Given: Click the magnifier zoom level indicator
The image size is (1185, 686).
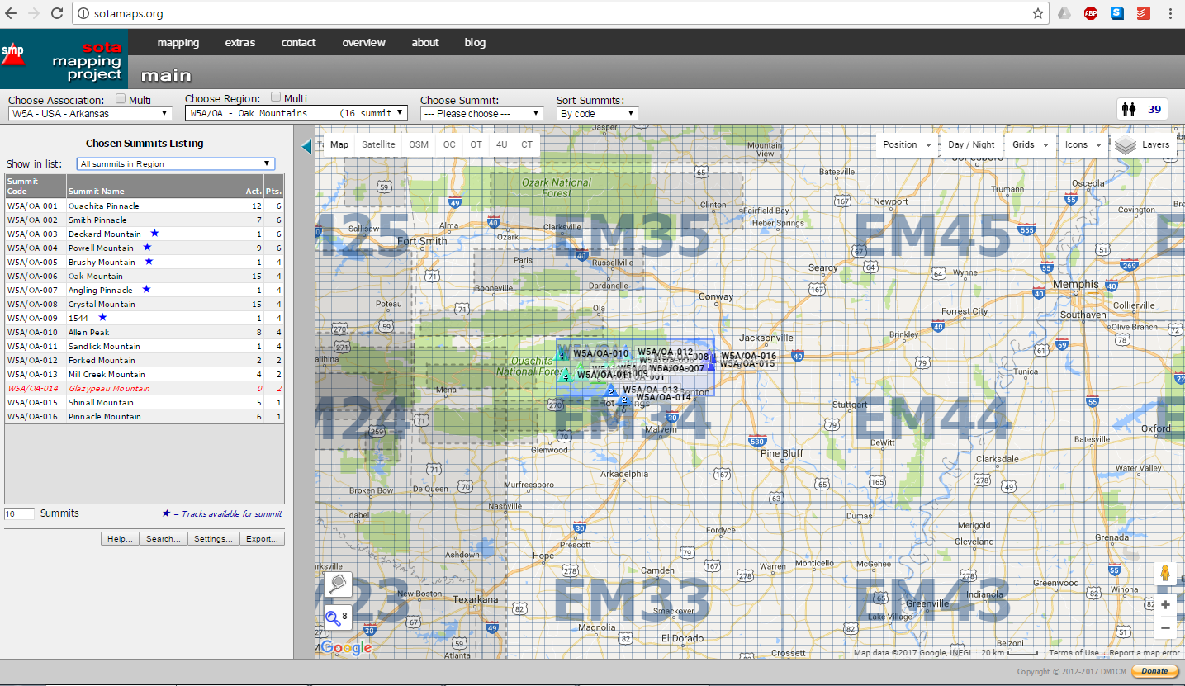Looking at the screenshot, I should (x=337, y=616).
